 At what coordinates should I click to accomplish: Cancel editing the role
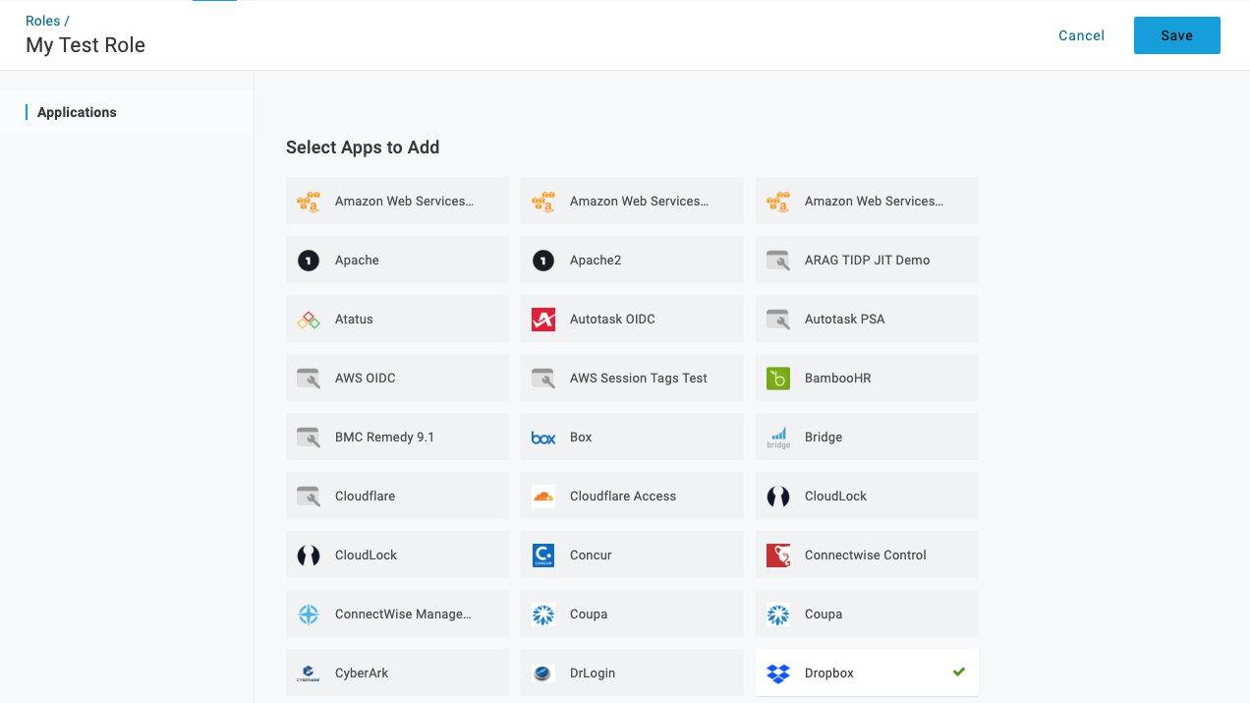1081,35
